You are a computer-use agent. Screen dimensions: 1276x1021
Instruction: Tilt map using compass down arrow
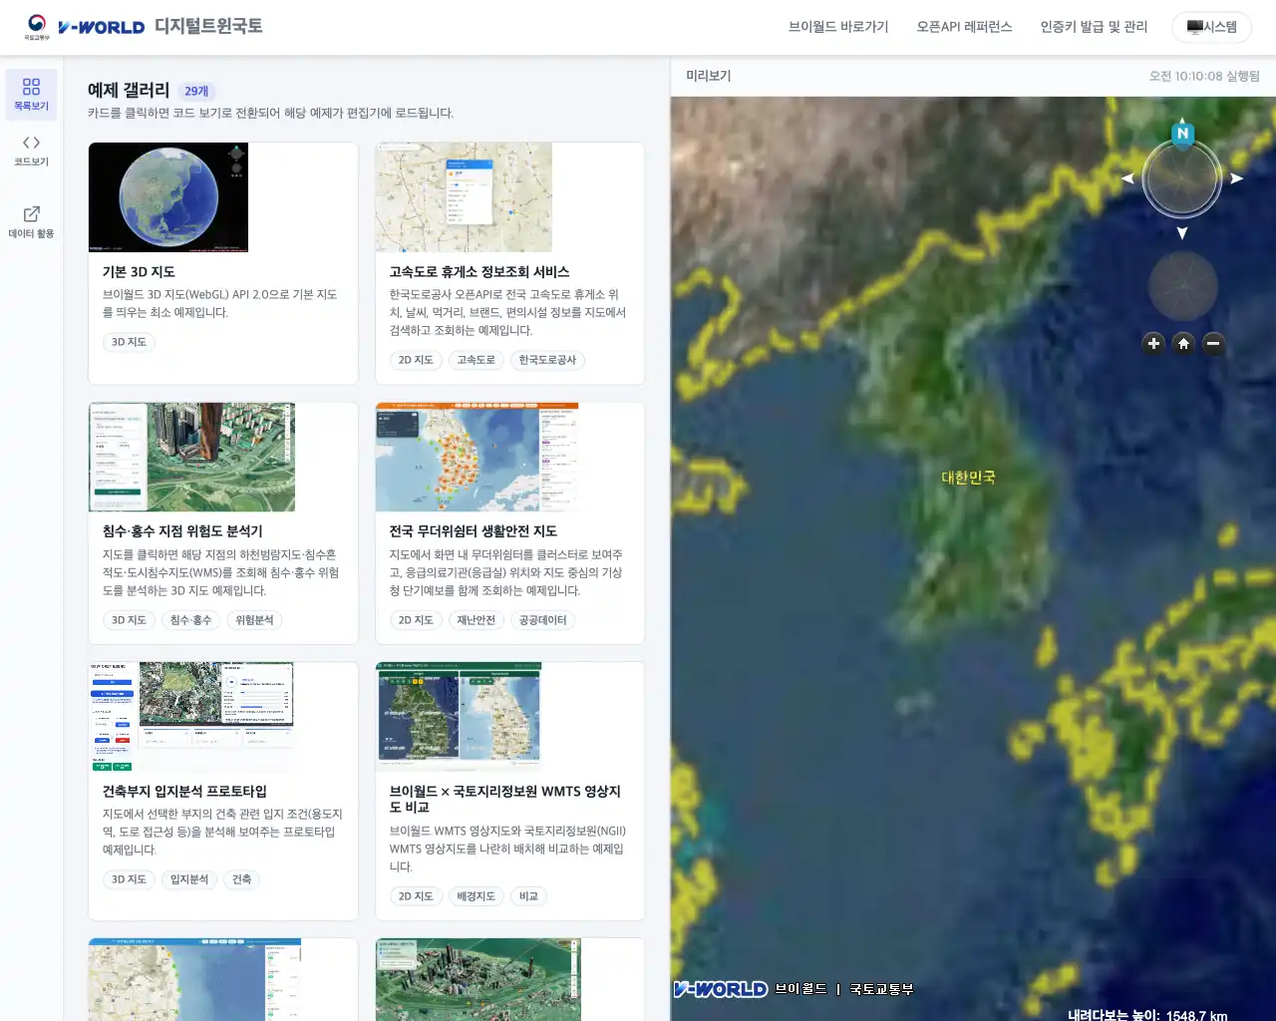click(1182, 233)
